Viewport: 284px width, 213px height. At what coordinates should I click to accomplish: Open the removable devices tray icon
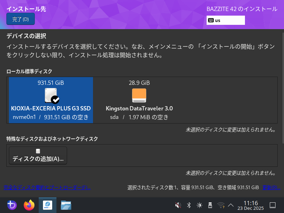pos(210,205)
